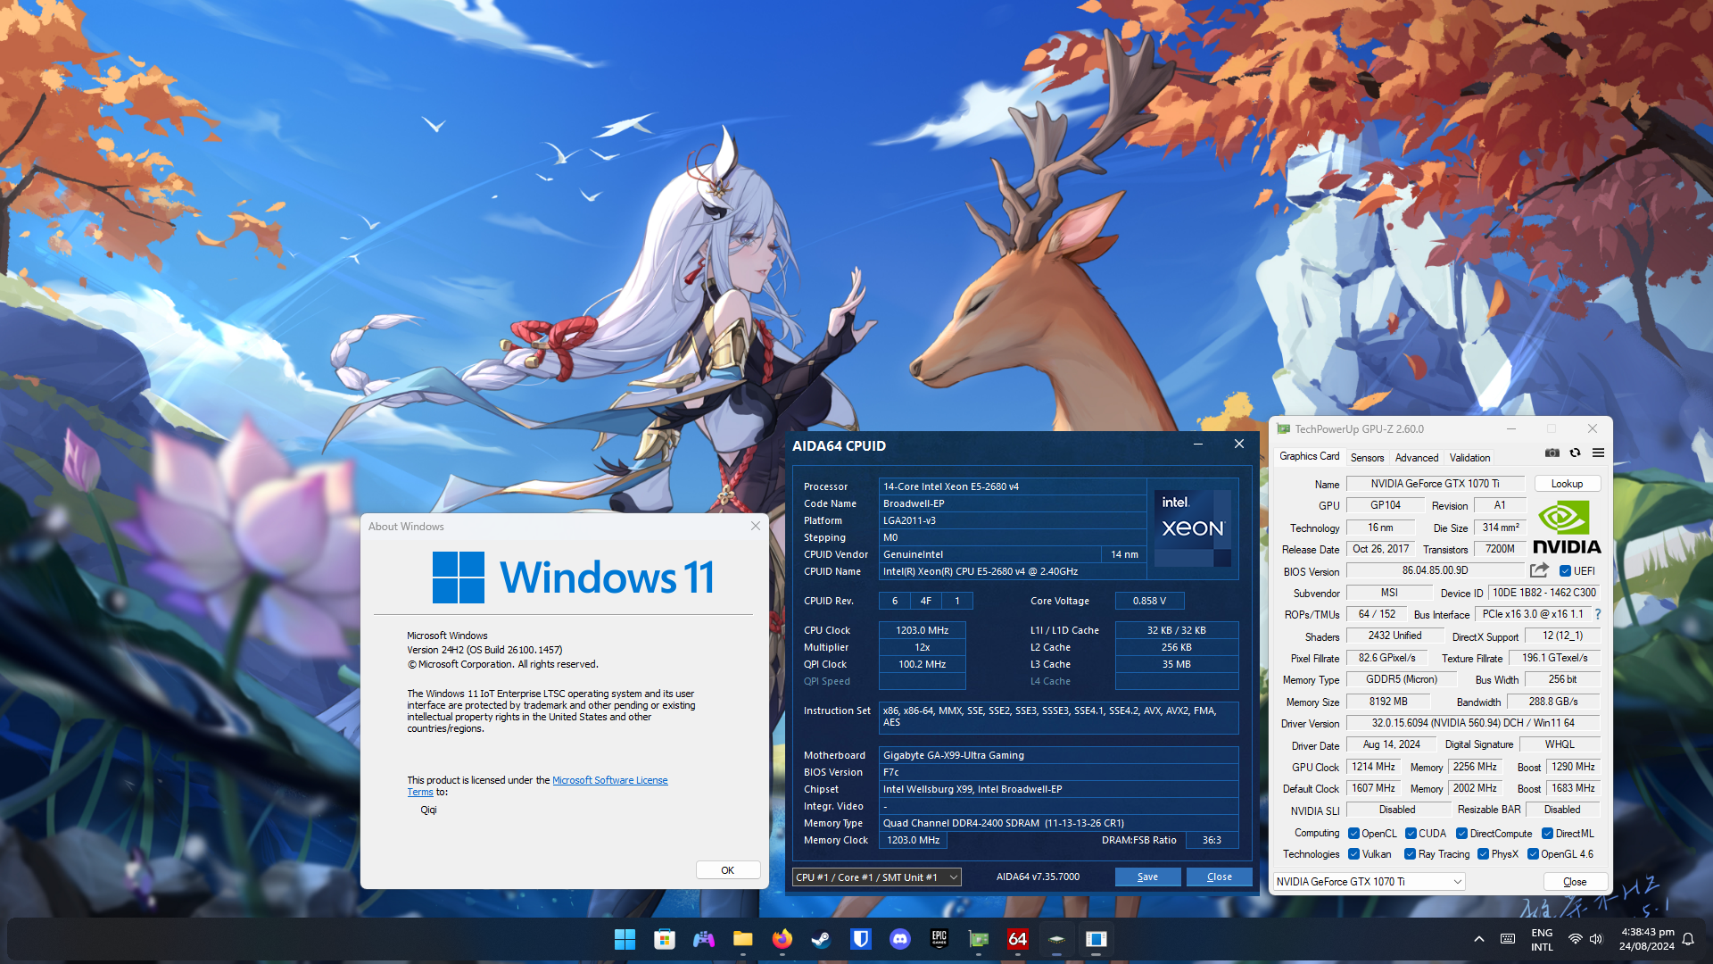Click the Close button in AIDA64 CPUID
Image resolution: width=1713 pixels, height=964 pixels.
1219,877
